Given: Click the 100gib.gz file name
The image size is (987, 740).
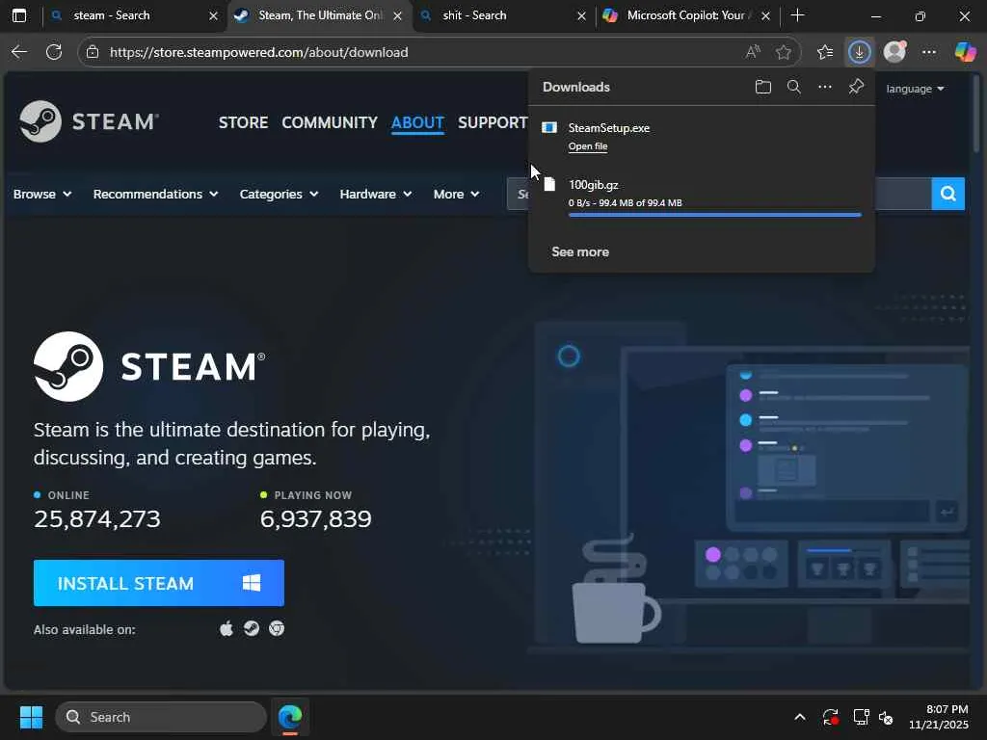Looking at the screenshot, I should tap(593, 184).
